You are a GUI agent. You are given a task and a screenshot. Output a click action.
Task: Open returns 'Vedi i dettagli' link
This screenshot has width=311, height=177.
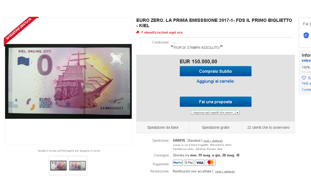coord(225,172)
